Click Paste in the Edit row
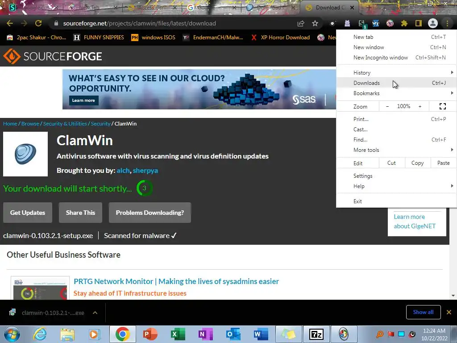 tap(443, 163)
